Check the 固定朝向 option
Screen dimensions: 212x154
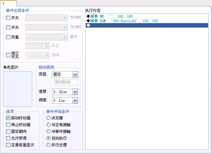tap(8, 131)
